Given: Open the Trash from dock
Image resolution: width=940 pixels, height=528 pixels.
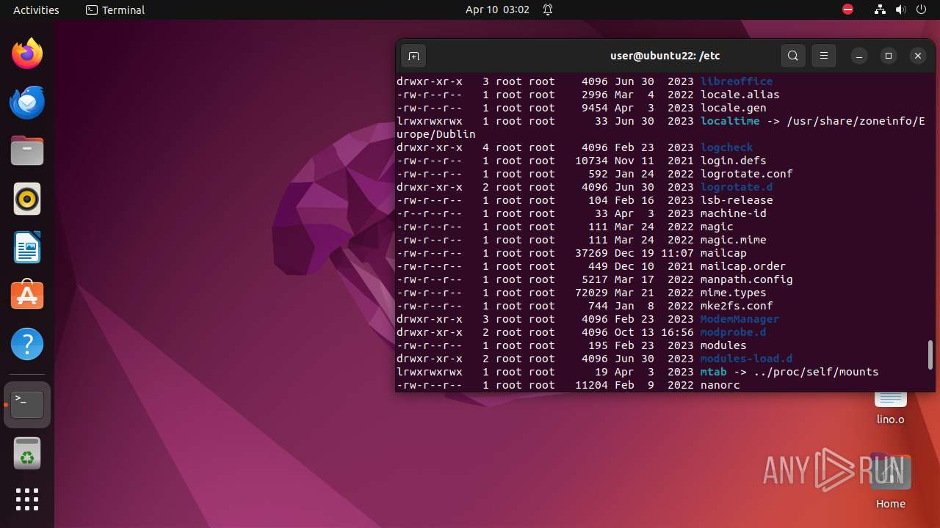Looking at the screenshot, I should click(x=27, y=453).
